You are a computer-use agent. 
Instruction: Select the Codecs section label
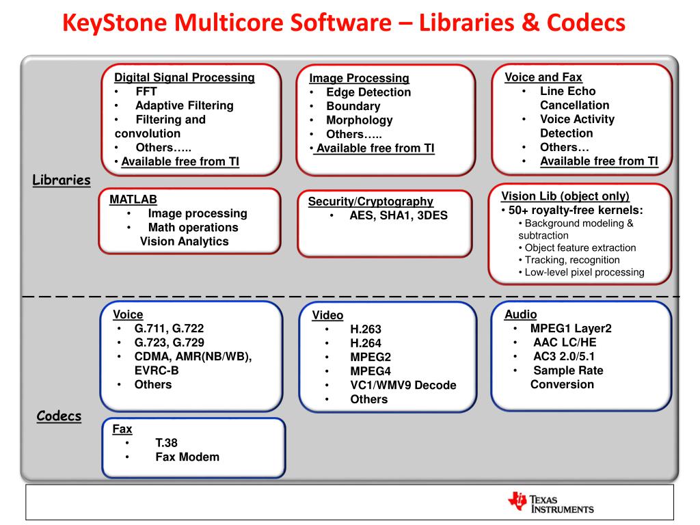coord(59,416)
